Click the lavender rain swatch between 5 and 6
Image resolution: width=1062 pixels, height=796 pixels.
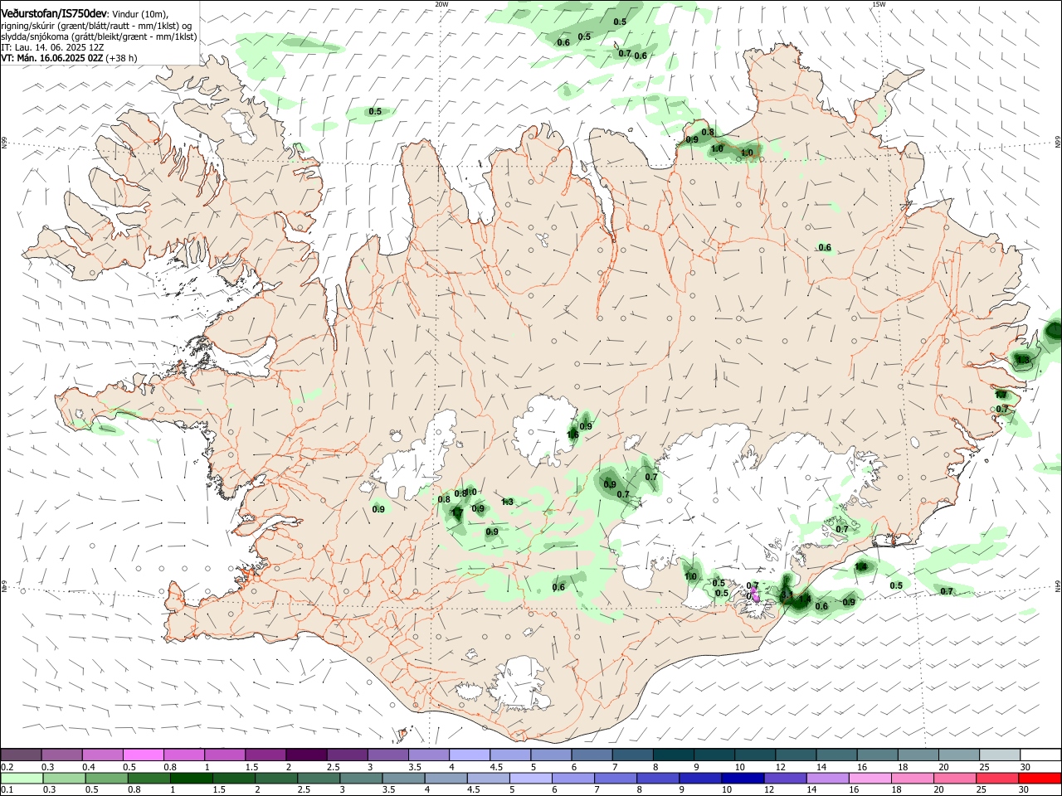pyautogui.click(x=531, y=779)
